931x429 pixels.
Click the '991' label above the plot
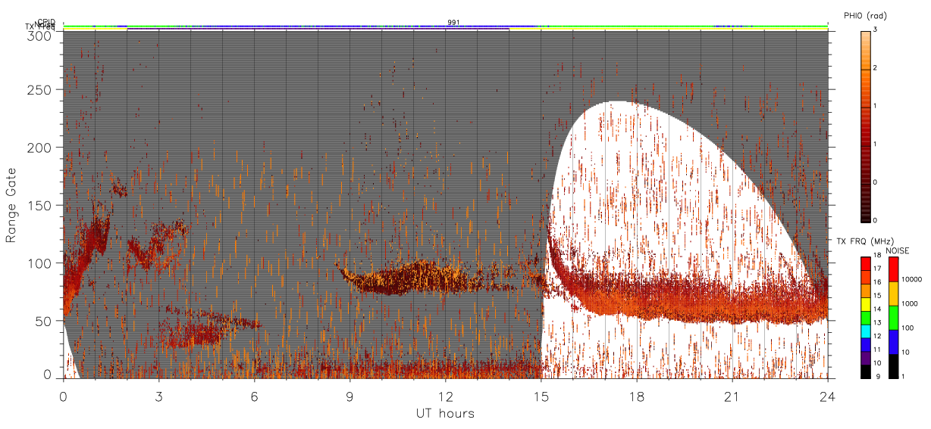[453, 22]
